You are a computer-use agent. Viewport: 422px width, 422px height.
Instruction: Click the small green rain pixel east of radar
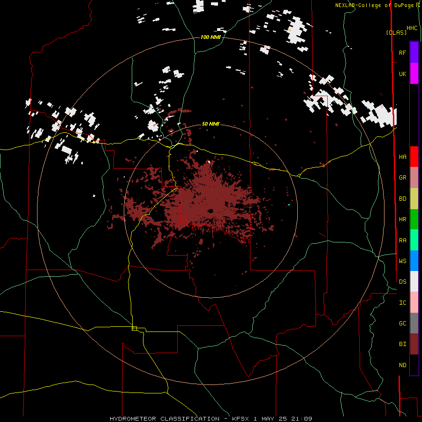coord(289,205)
